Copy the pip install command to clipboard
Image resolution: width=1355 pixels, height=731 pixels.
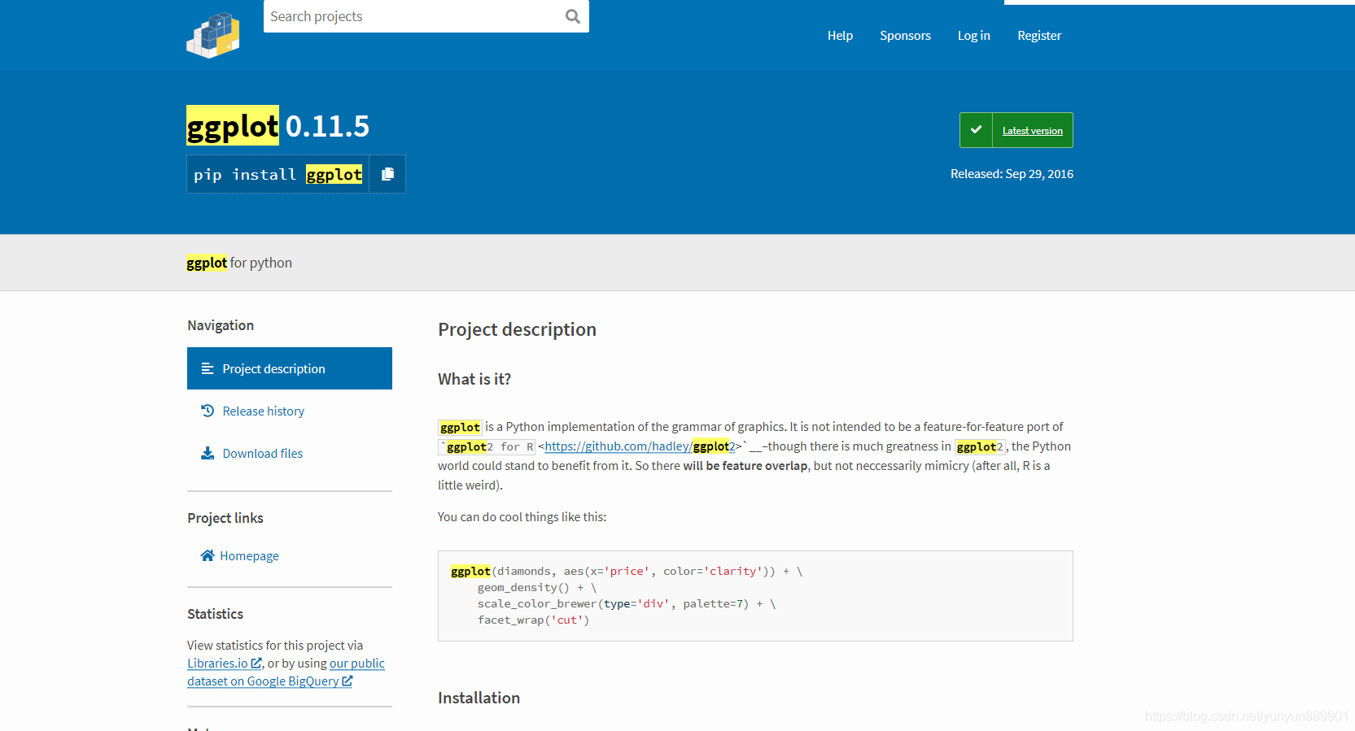click(387, 174)
